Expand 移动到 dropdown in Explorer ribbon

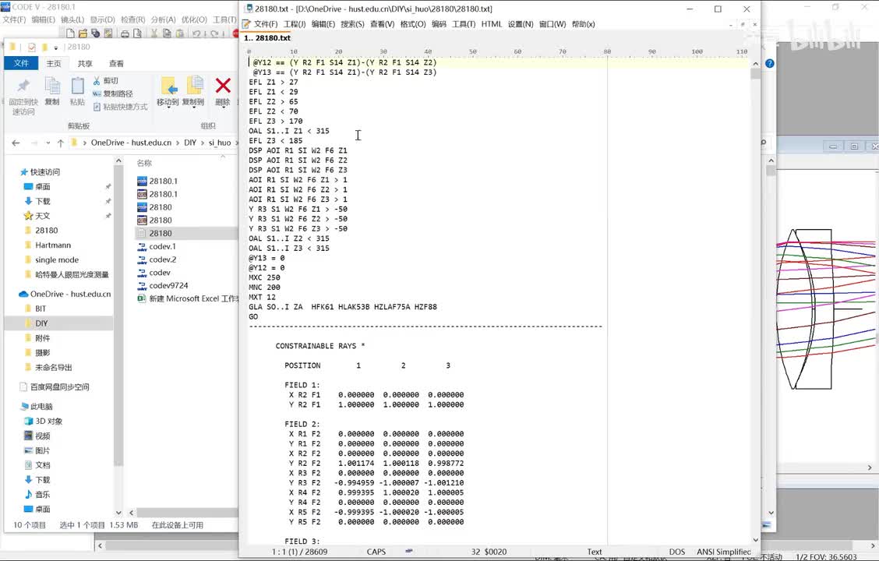coord(168,107)
